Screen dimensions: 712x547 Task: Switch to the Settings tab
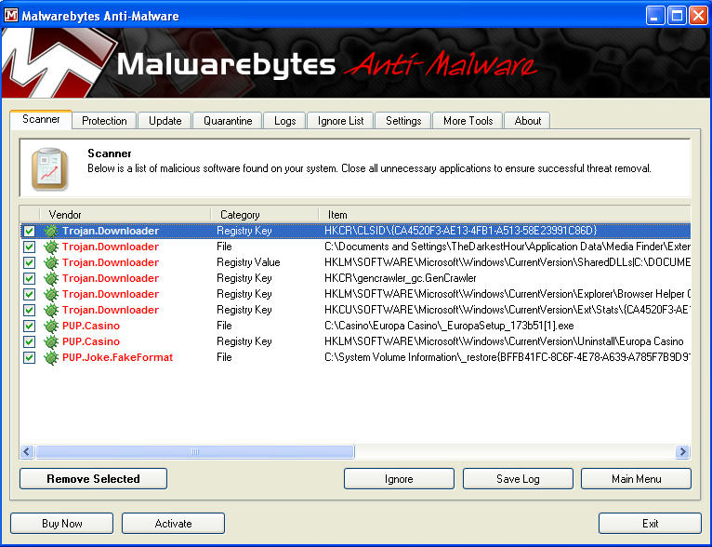click(x=403, y=121)
